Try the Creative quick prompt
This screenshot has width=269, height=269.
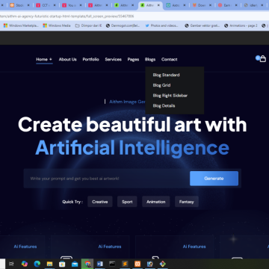(x=100, y=202)
